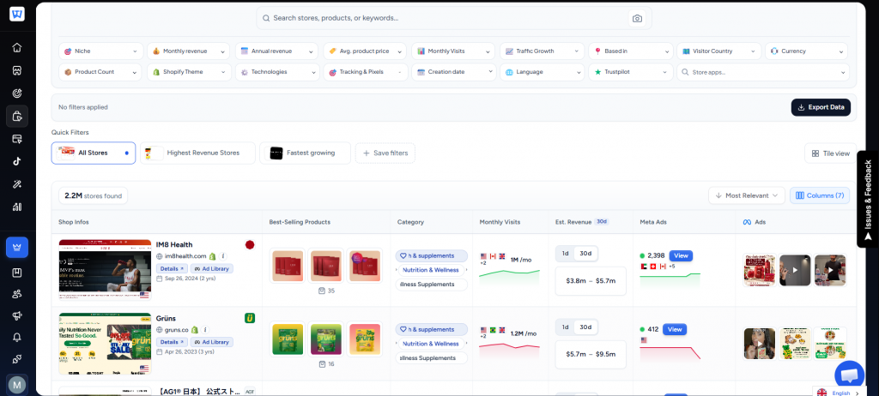The image size is (879, 396).
Task: Open the chat support bubble
Action: pyautogui.click(x=849, y=375)
